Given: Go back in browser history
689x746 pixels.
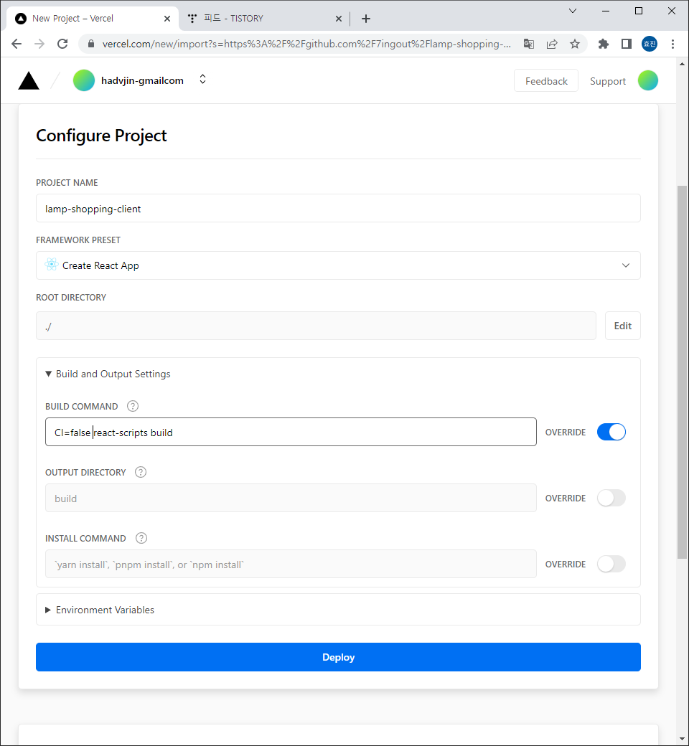Looking at the screenshot, I should click(x=17, y=44).
